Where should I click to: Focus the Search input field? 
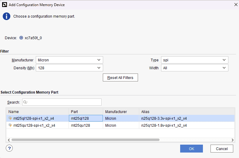click(x=64, y=102)
